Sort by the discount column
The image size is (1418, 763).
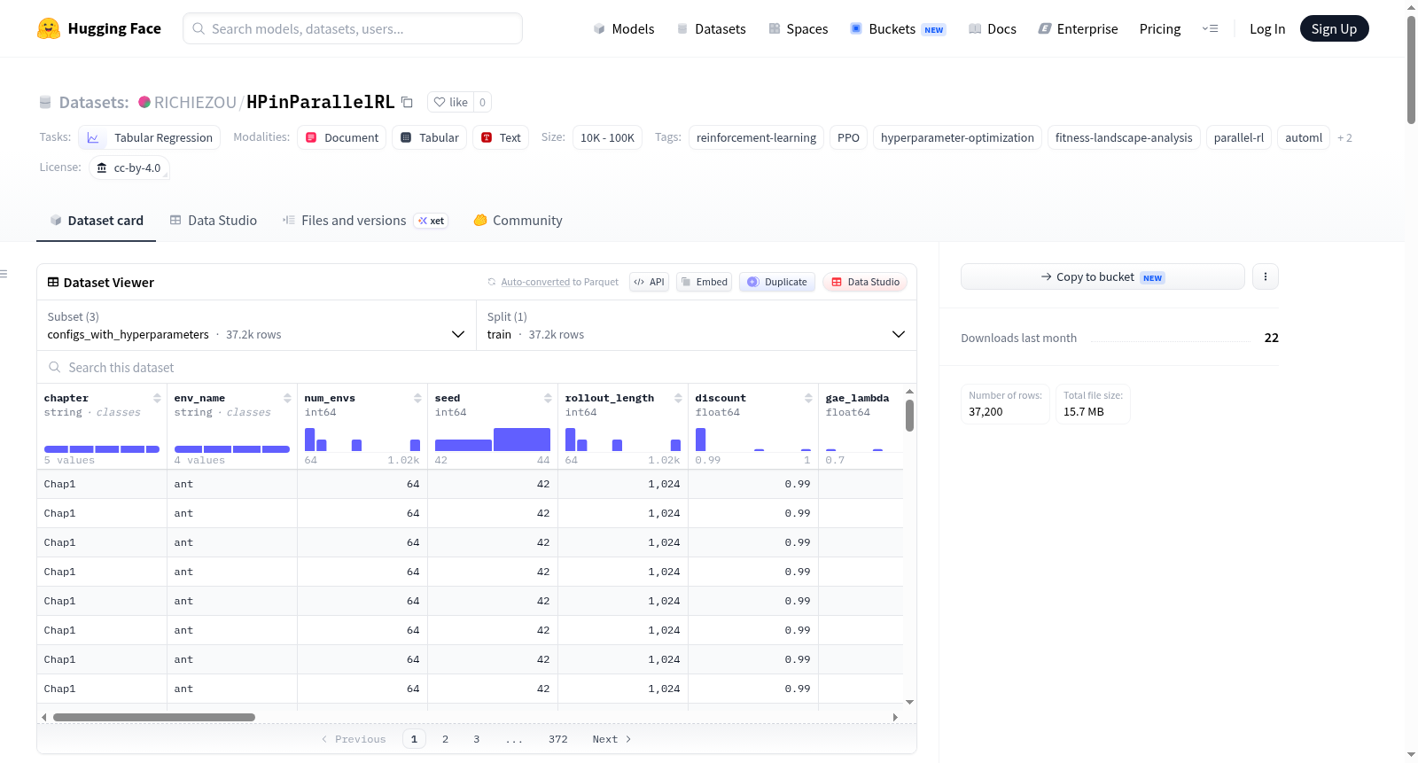(808, 398)
